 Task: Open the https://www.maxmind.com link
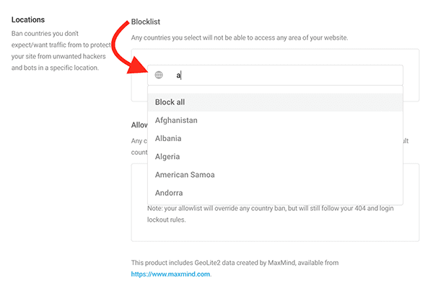click(170, 274)
